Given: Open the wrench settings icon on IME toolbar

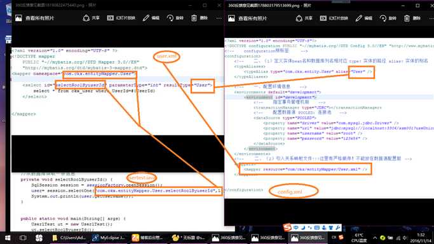Looking at the screenshot, I should (x=337, y=227).
